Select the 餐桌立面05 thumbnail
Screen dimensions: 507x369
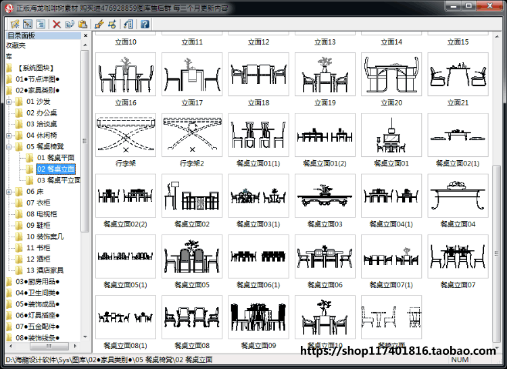click(x=192, y=256)
